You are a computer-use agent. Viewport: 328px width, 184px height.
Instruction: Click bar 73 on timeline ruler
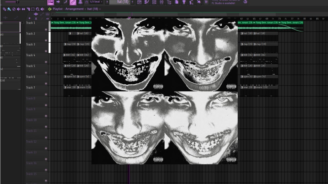(x=280, y=19)
